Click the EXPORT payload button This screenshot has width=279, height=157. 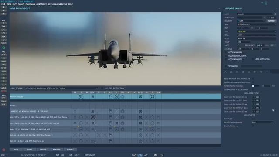[70, 150]
